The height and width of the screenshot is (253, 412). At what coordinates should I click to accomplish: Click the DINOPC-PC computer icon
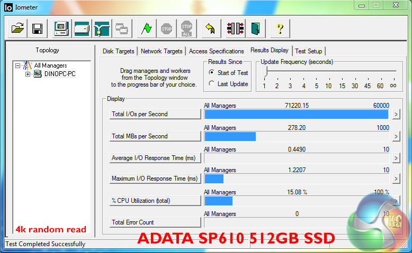[37, 74]
